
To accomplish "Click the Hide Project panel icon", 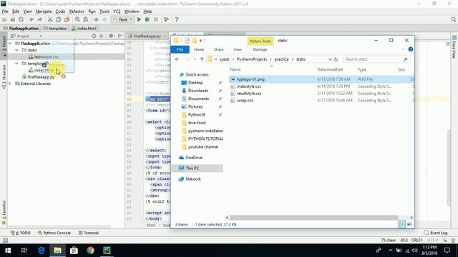I will click(120, 36).
